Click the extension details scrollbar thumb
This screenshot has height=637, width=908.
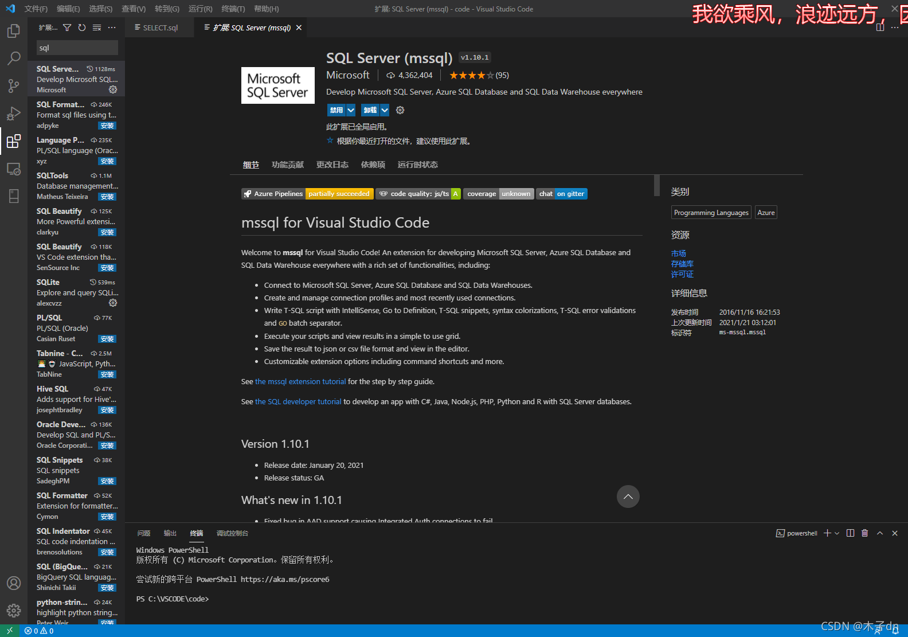click(657, 185)
